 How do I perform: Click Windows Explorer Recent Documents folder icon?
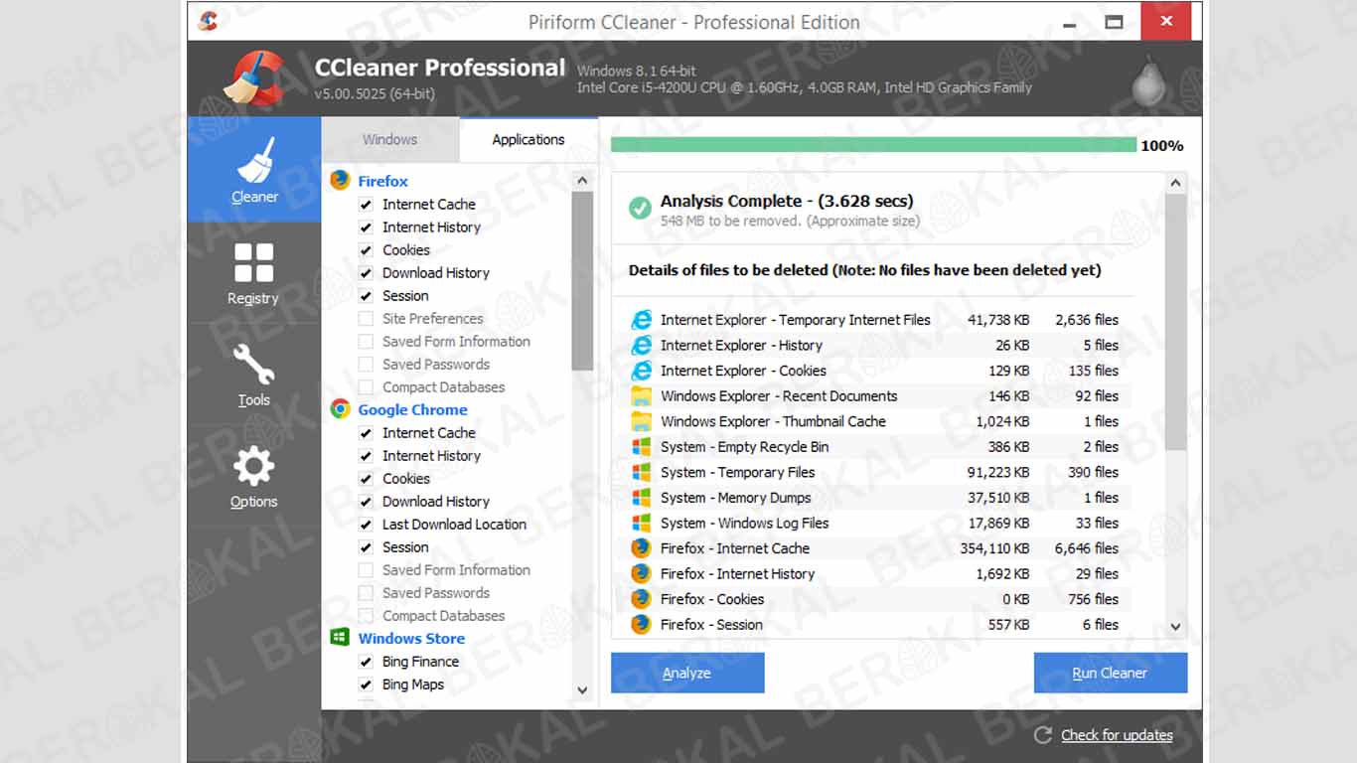642,395
